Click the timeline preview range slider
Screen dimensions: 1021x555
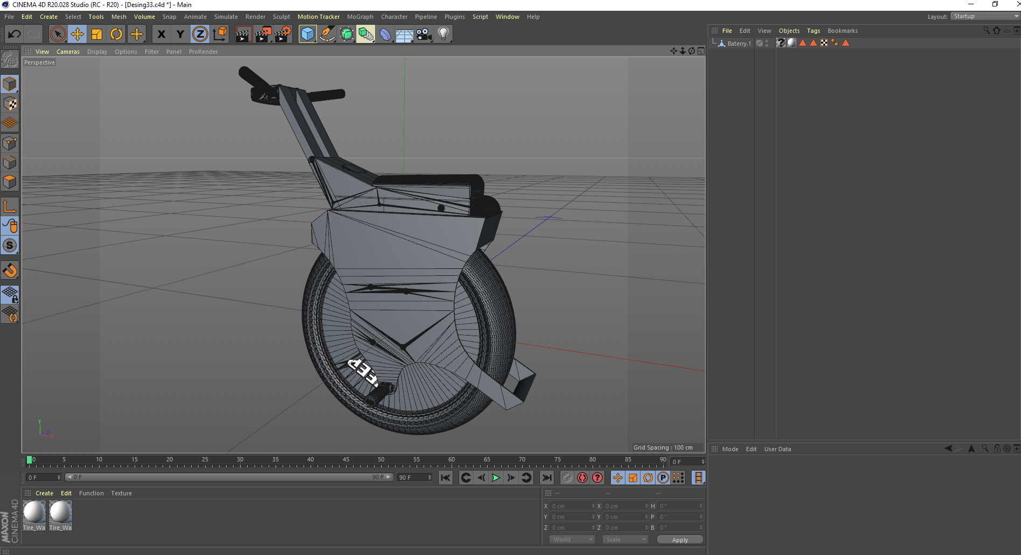(229, 477)
